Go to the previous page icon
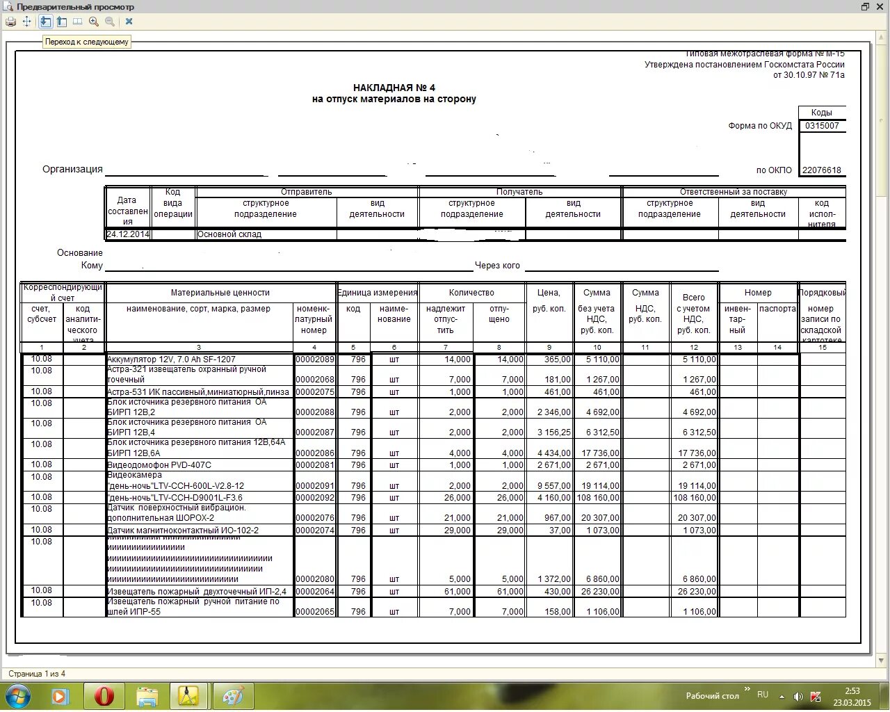 [x=62, y=22]
